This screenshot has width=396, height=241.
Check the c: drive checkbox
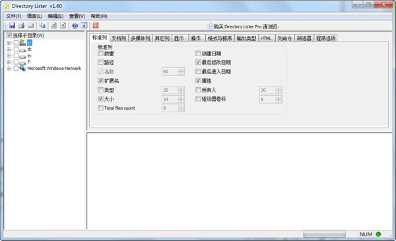(x=16, y=43)
